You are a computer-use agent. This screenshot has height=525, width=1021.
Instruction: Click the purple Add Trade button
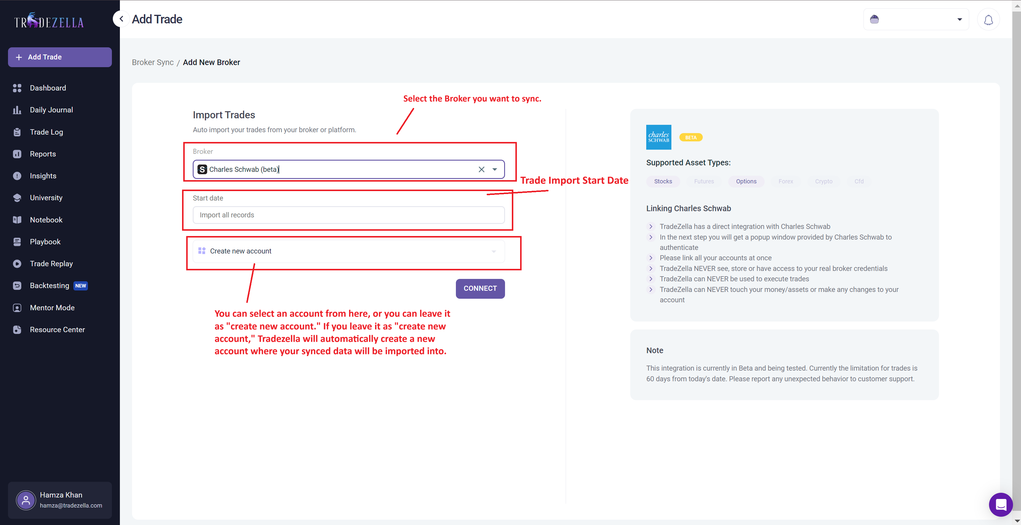[x=60, y=57]
